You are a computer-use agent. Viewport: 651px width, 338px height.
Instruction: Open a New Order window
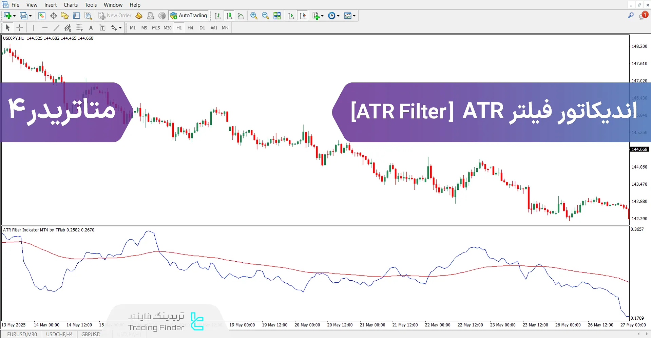point(115,16)
